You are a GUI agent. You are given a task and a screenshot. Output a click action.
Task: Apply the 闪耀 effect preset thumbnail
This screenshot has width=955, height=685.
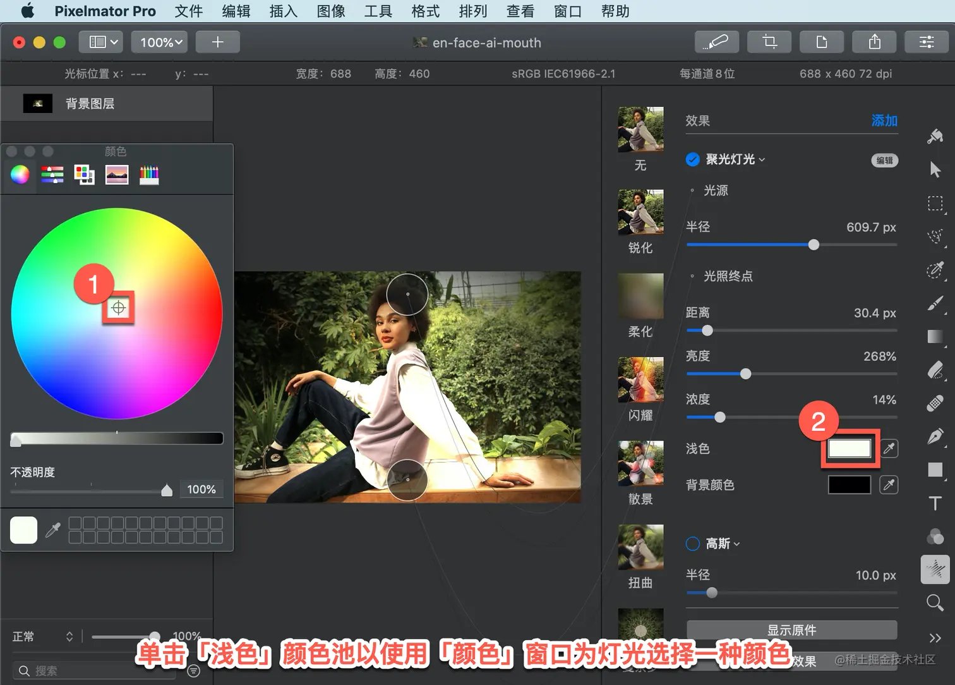click(x=640, y=380)
